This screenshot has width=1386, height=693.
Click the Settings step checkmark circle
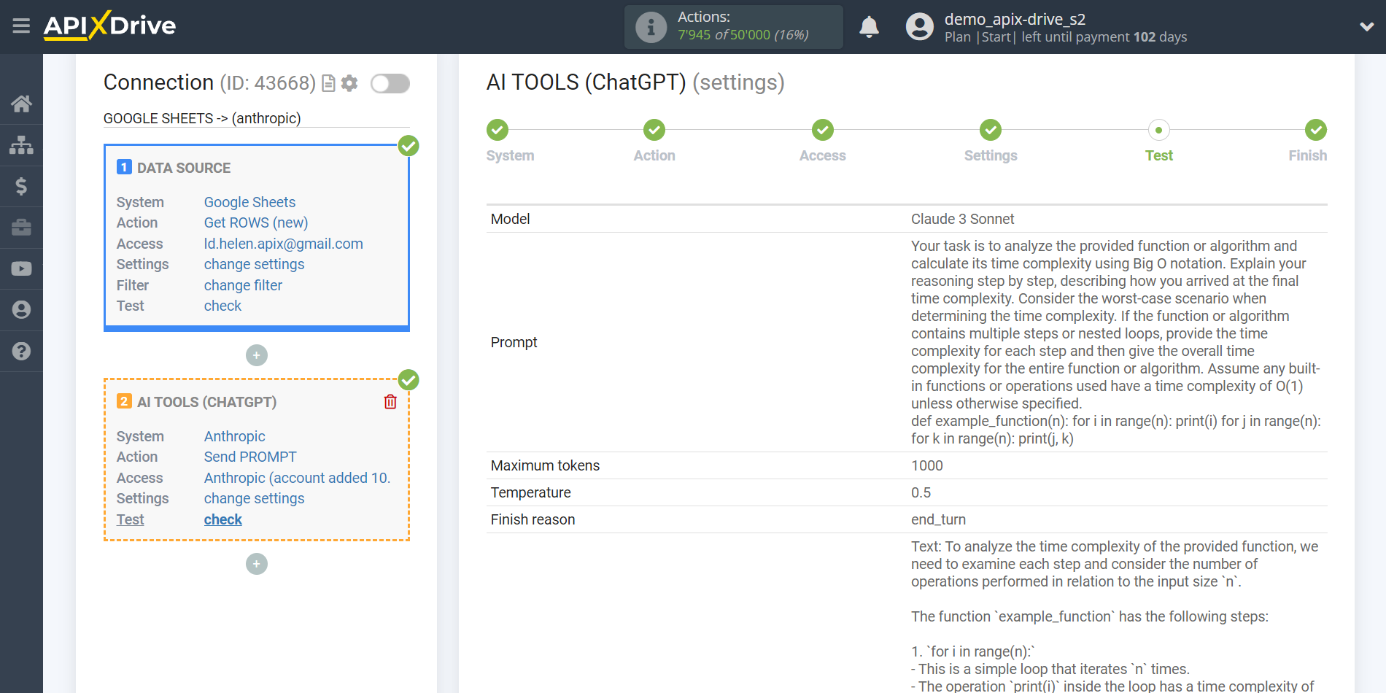[991, 130]
